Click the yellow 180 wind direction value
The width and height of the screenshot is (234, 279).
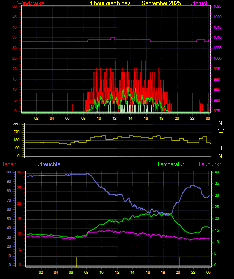pos(16,140)
